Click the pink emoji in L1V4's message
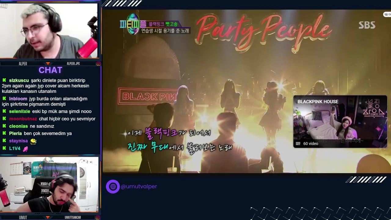391x220 pixels. click(x=25, y=149)
